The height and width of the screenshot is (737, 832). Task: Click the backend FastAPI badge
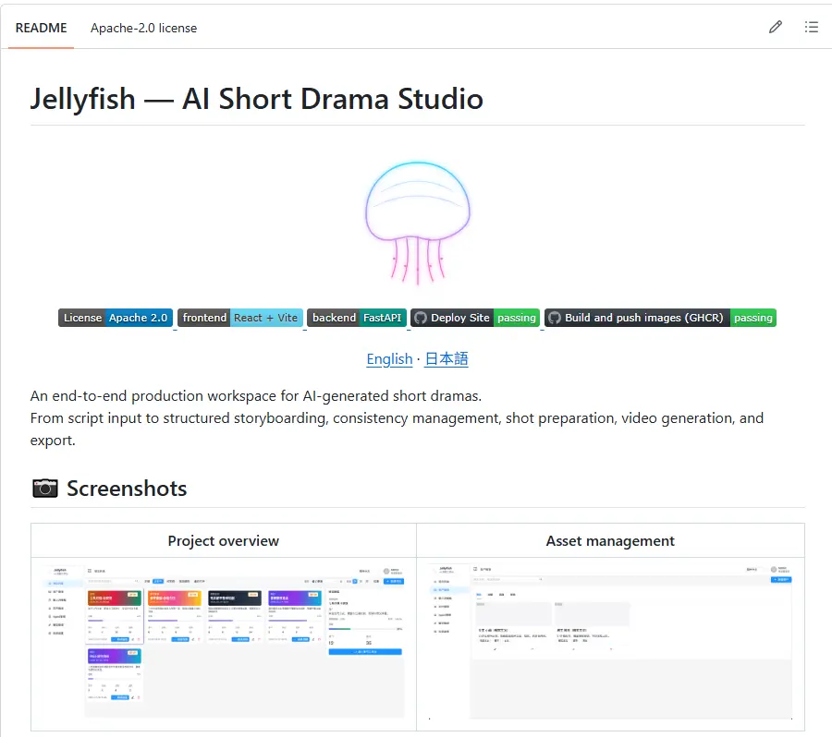click(357, 318)
